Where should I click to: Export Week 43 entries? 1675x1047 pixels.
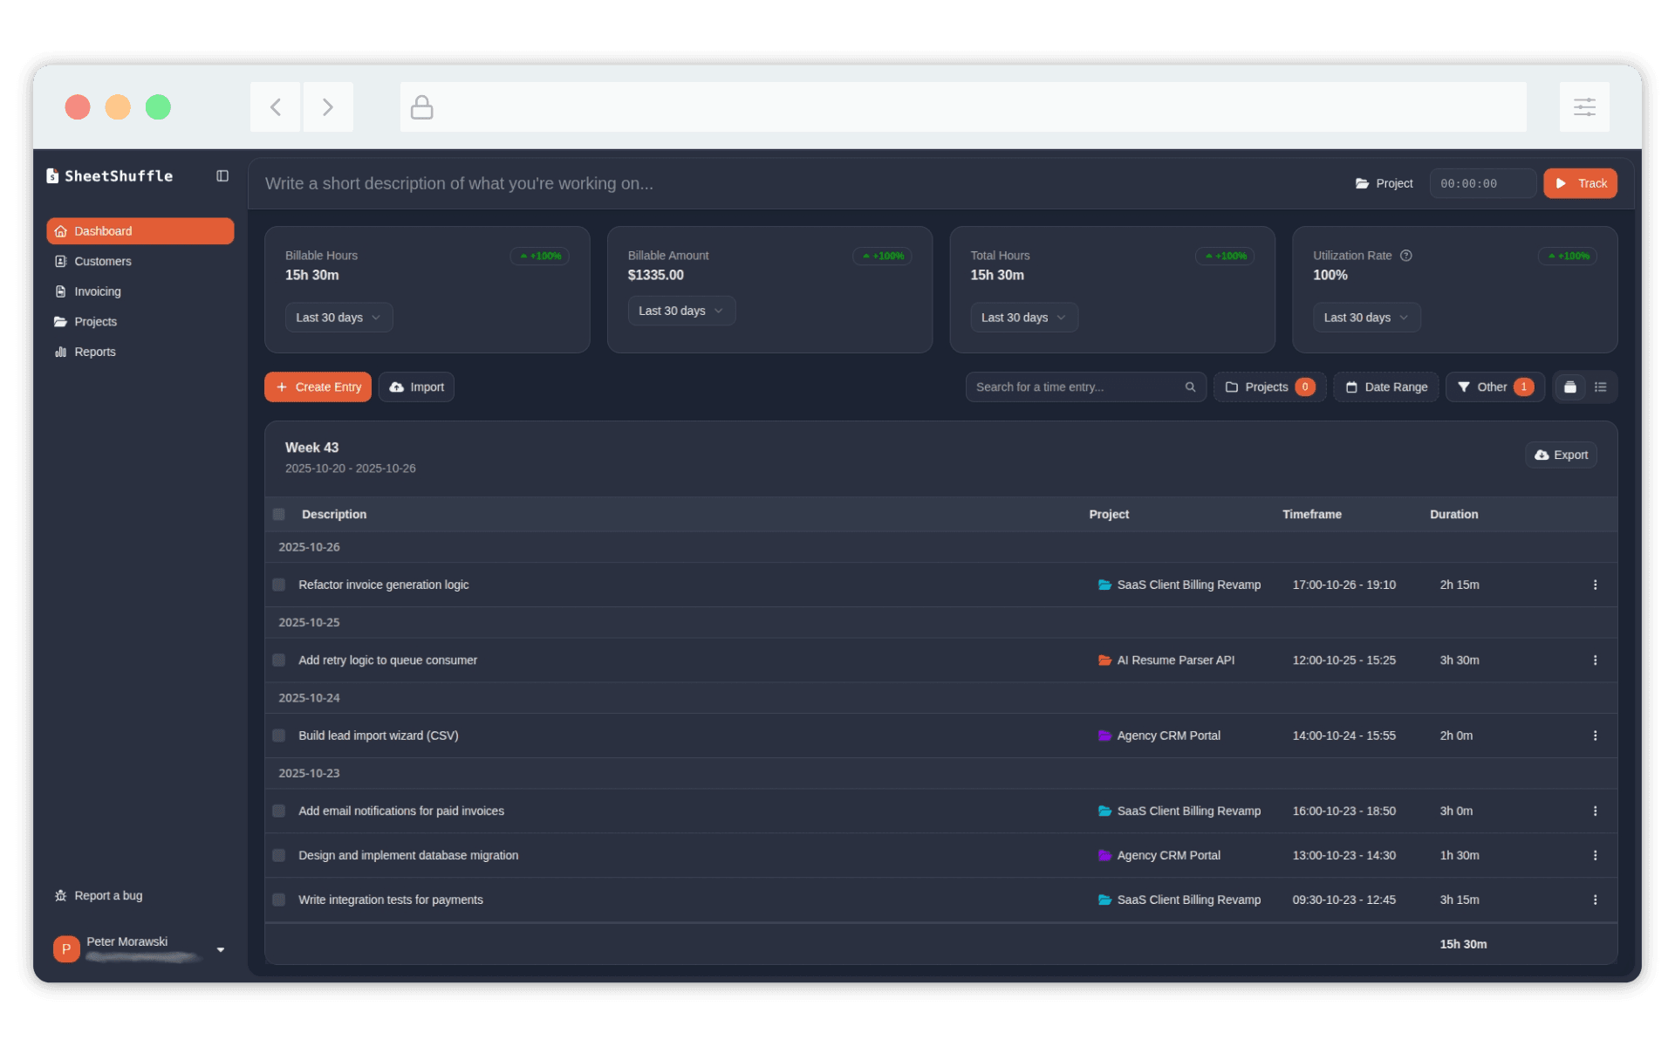pyautogui.click(x=1561, y=455)
